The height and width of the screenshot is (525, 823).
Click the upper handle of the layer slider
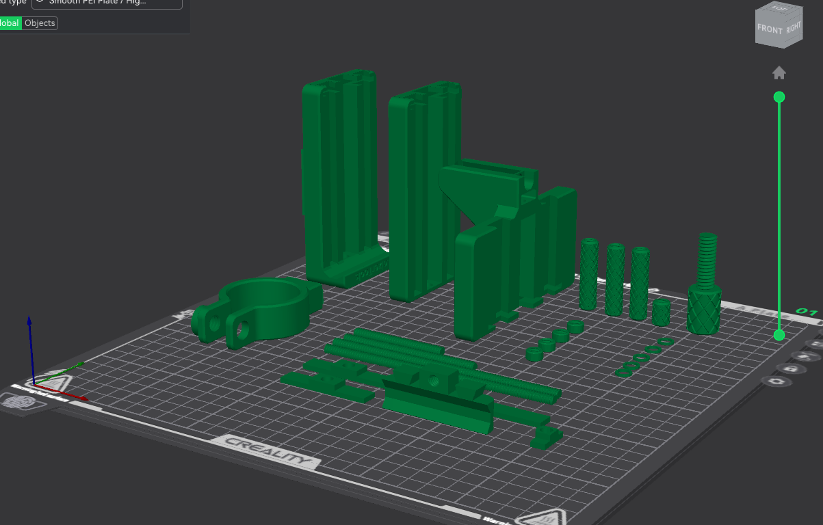779,97
